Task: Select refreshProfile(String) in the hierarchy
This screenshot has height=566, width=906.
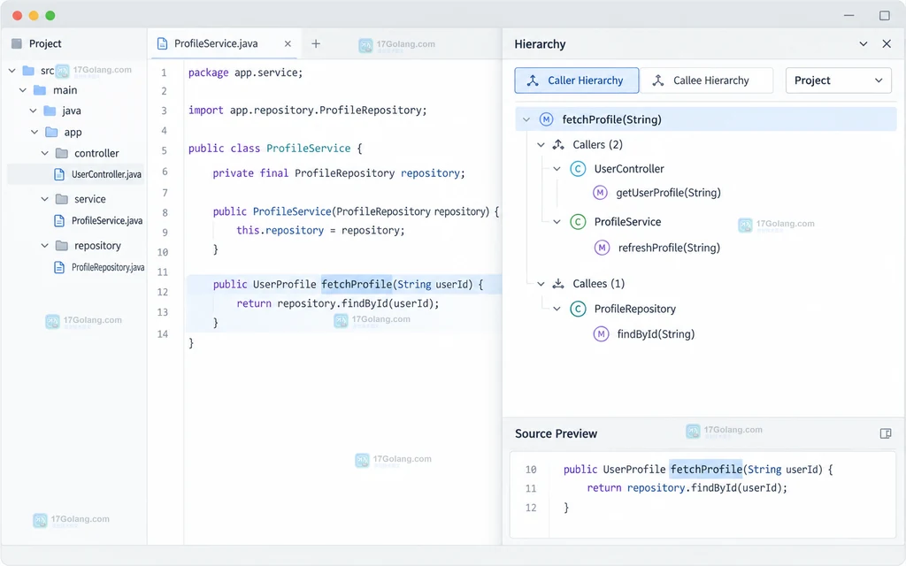Action: pyautogui.click(x=669, y=248)
